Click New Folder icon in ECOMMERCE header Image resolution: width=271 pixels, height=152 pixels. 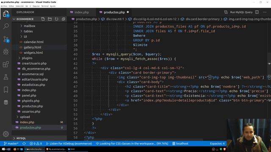tap(50, 19)
